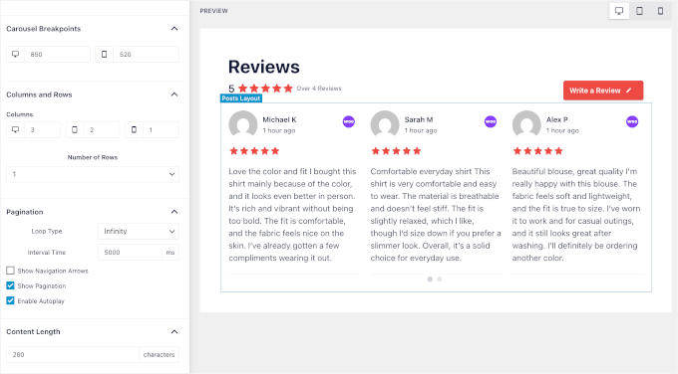
Task: Click Number of Rows label
Action: [x=93, y=157]
